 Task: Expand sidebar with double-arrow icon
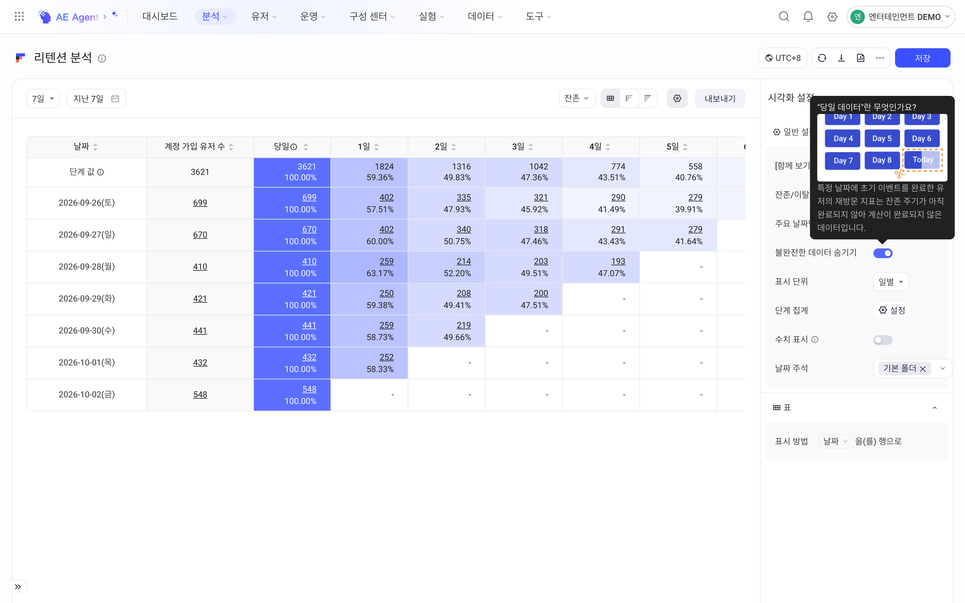[17, 587]
